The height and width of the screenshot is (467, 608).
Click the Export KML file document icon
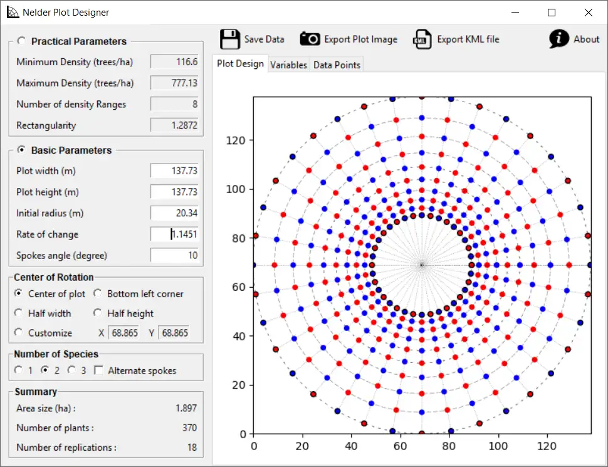click(422, 39)
